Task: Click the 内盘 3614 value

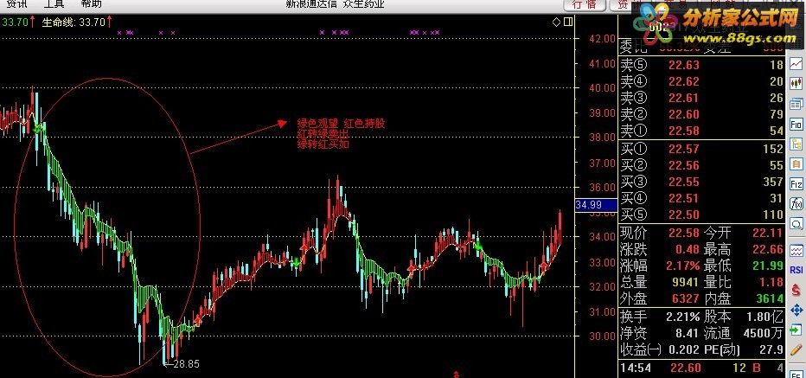Action: [770, 298]
